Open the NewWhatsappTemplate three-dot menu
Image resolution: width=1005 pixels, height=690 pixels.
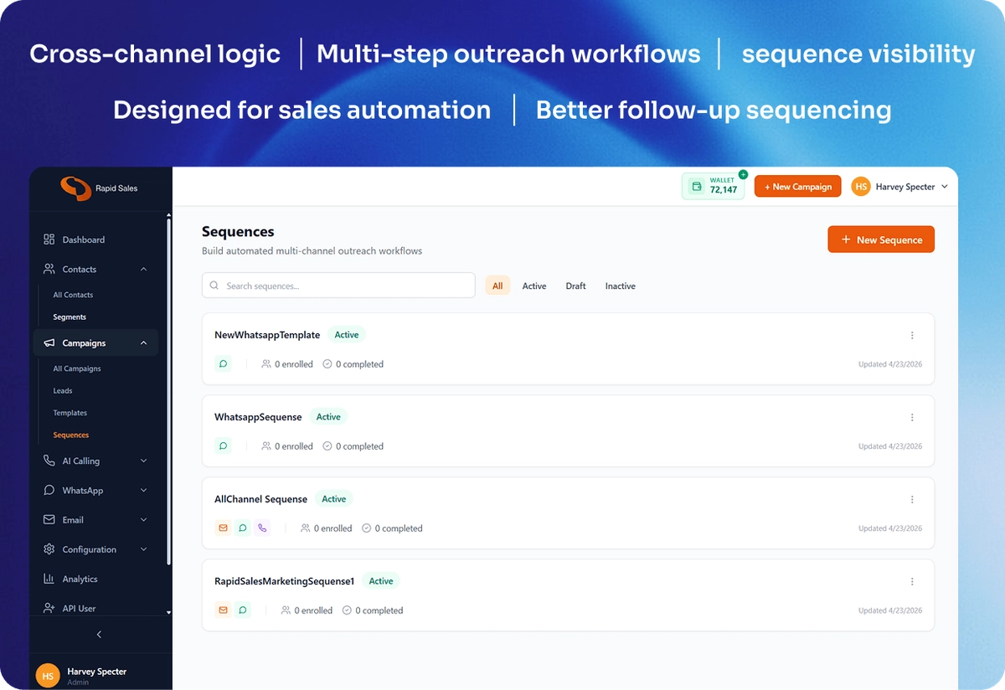click(912, 335)
